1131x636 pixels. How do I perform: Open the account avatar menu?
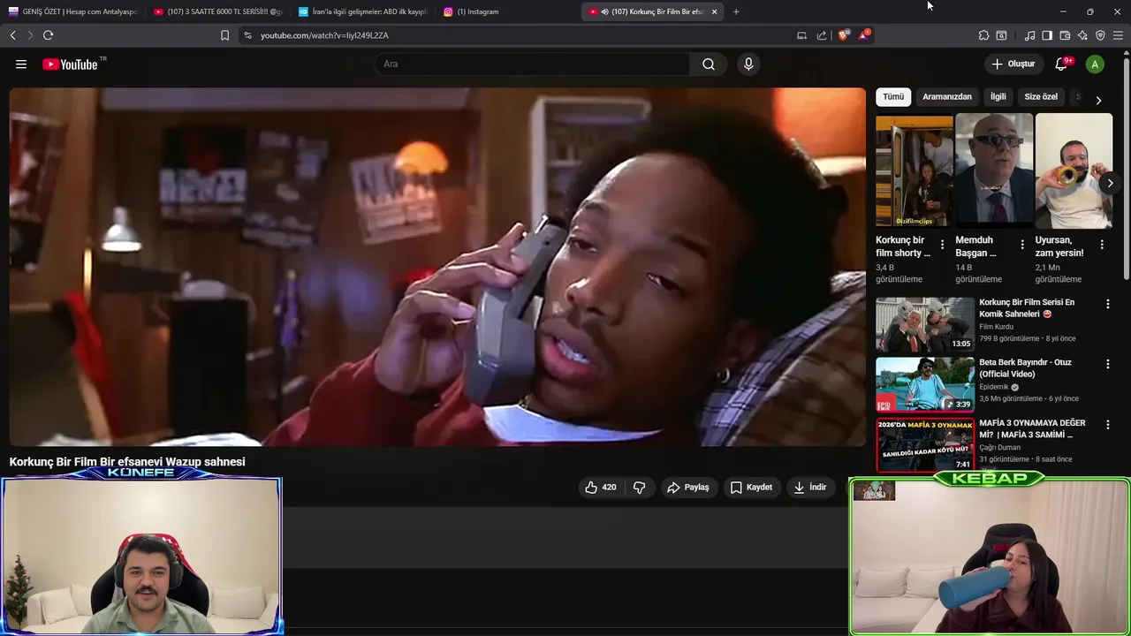click(x=1095, y=64)
